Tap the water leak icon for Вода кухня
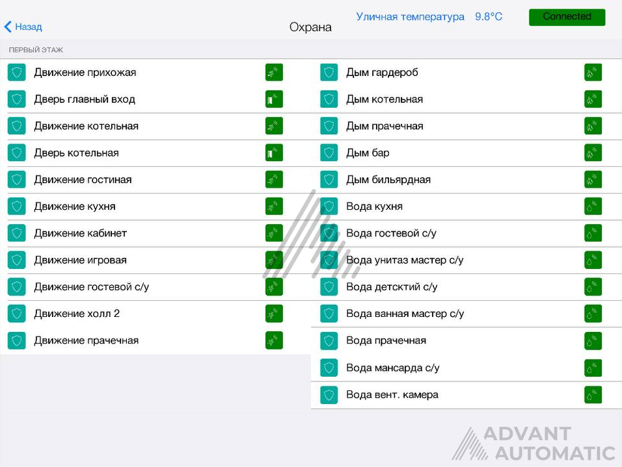Screen dimensions: 622x467 (593, 207)
